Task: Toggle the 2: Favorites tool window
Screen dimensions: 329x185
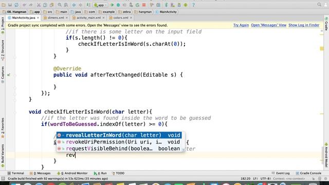Action: click(3, 128)
